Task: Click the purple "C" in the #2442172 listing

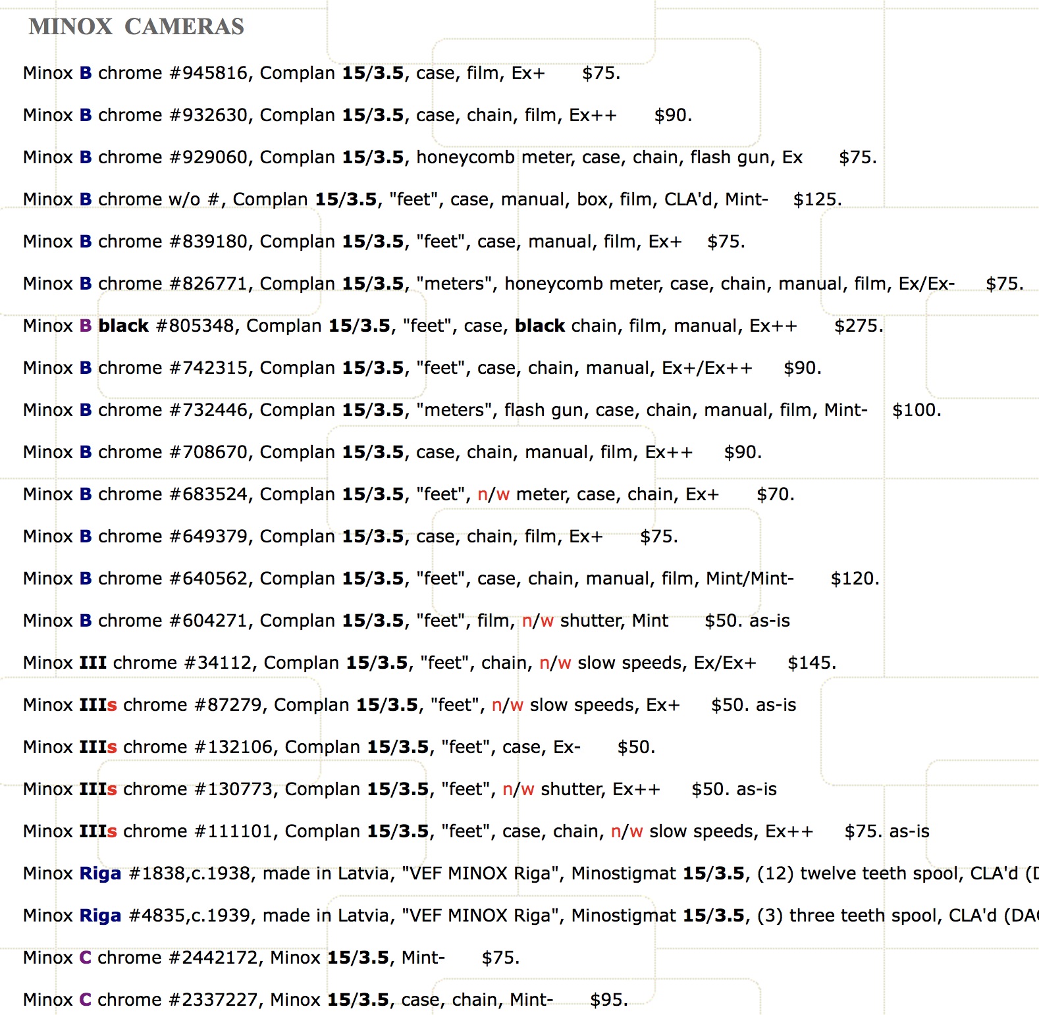Action: (86, 958)
